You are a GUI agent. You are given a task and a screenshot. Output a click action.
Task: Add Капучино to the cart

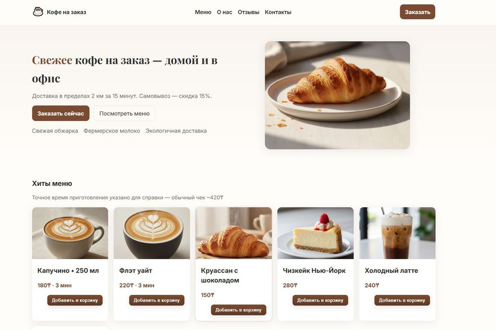(75, 300)
